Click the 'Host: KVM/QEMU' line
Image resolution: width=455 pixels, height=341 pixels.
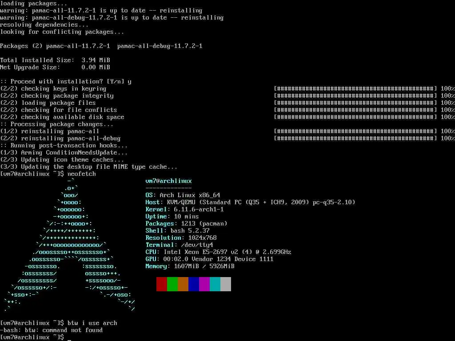coord(250,202)
